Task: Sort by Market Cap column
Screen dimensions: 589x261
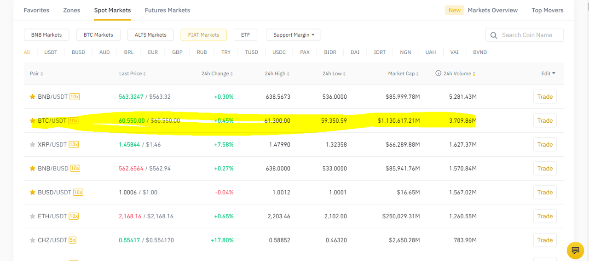Action: (x=404, y=74)
